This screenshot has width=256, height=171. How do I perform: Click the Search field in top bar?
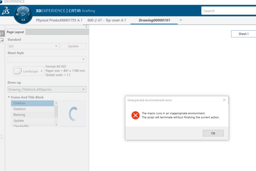point(229,11)
